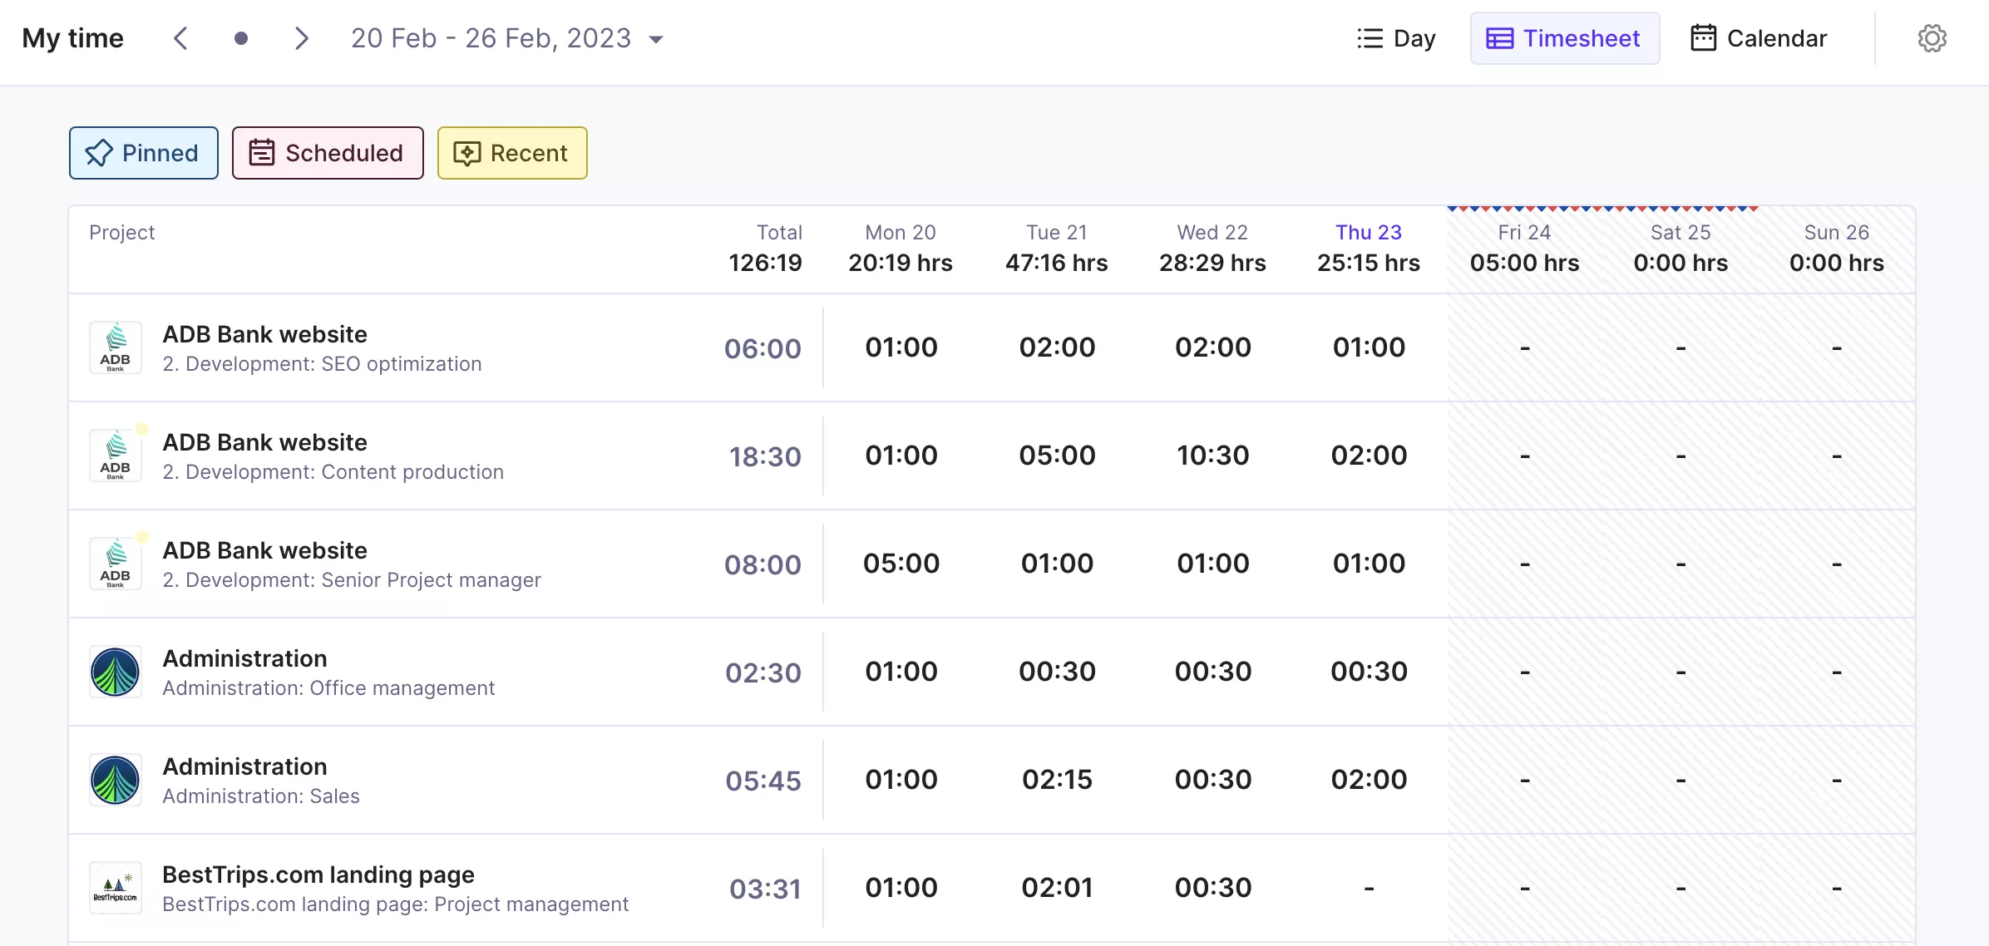Edit SEO optimization Thursday 01:00 entry
Viewport: 1989px width, 946px height.
1369,347
